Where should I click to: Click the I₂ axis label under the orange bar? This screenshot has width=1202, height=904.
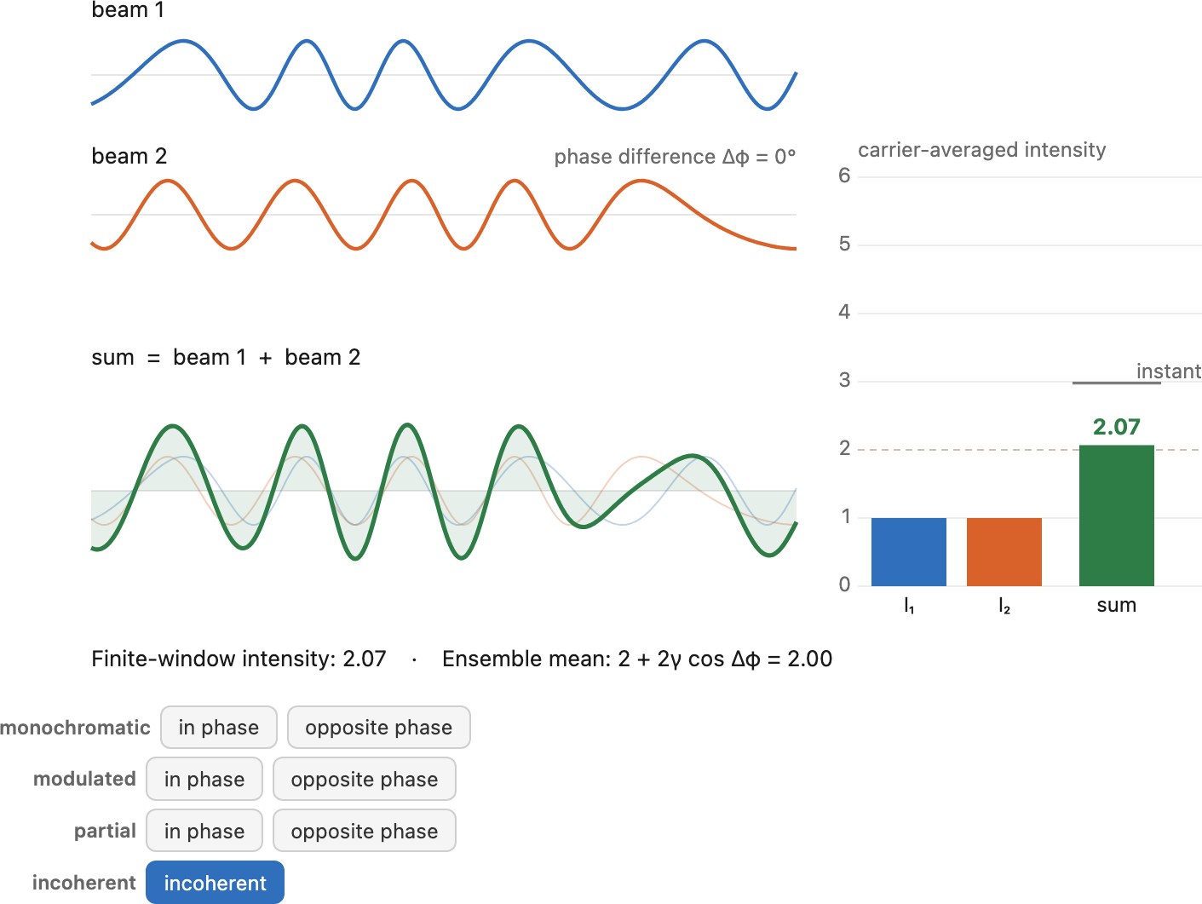[x=1004, y=606]
